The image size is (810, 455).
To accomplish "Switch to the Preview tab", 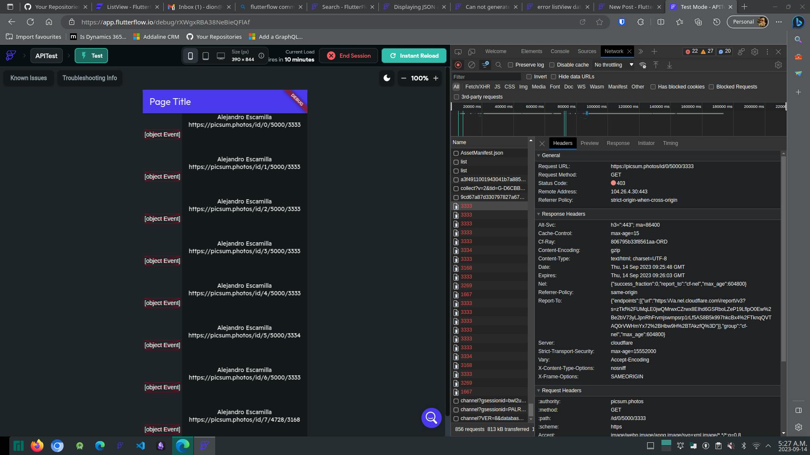I will click(589, 143).
